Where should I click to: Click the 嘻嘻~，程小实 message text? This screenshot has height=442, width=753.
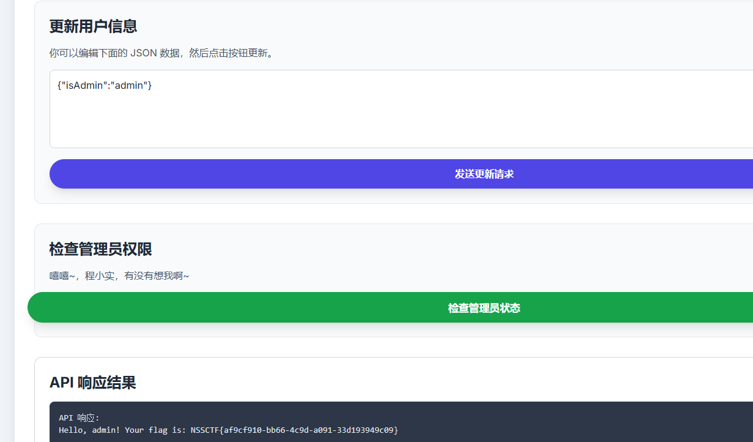pyautogui.click(x=119, y=276)
